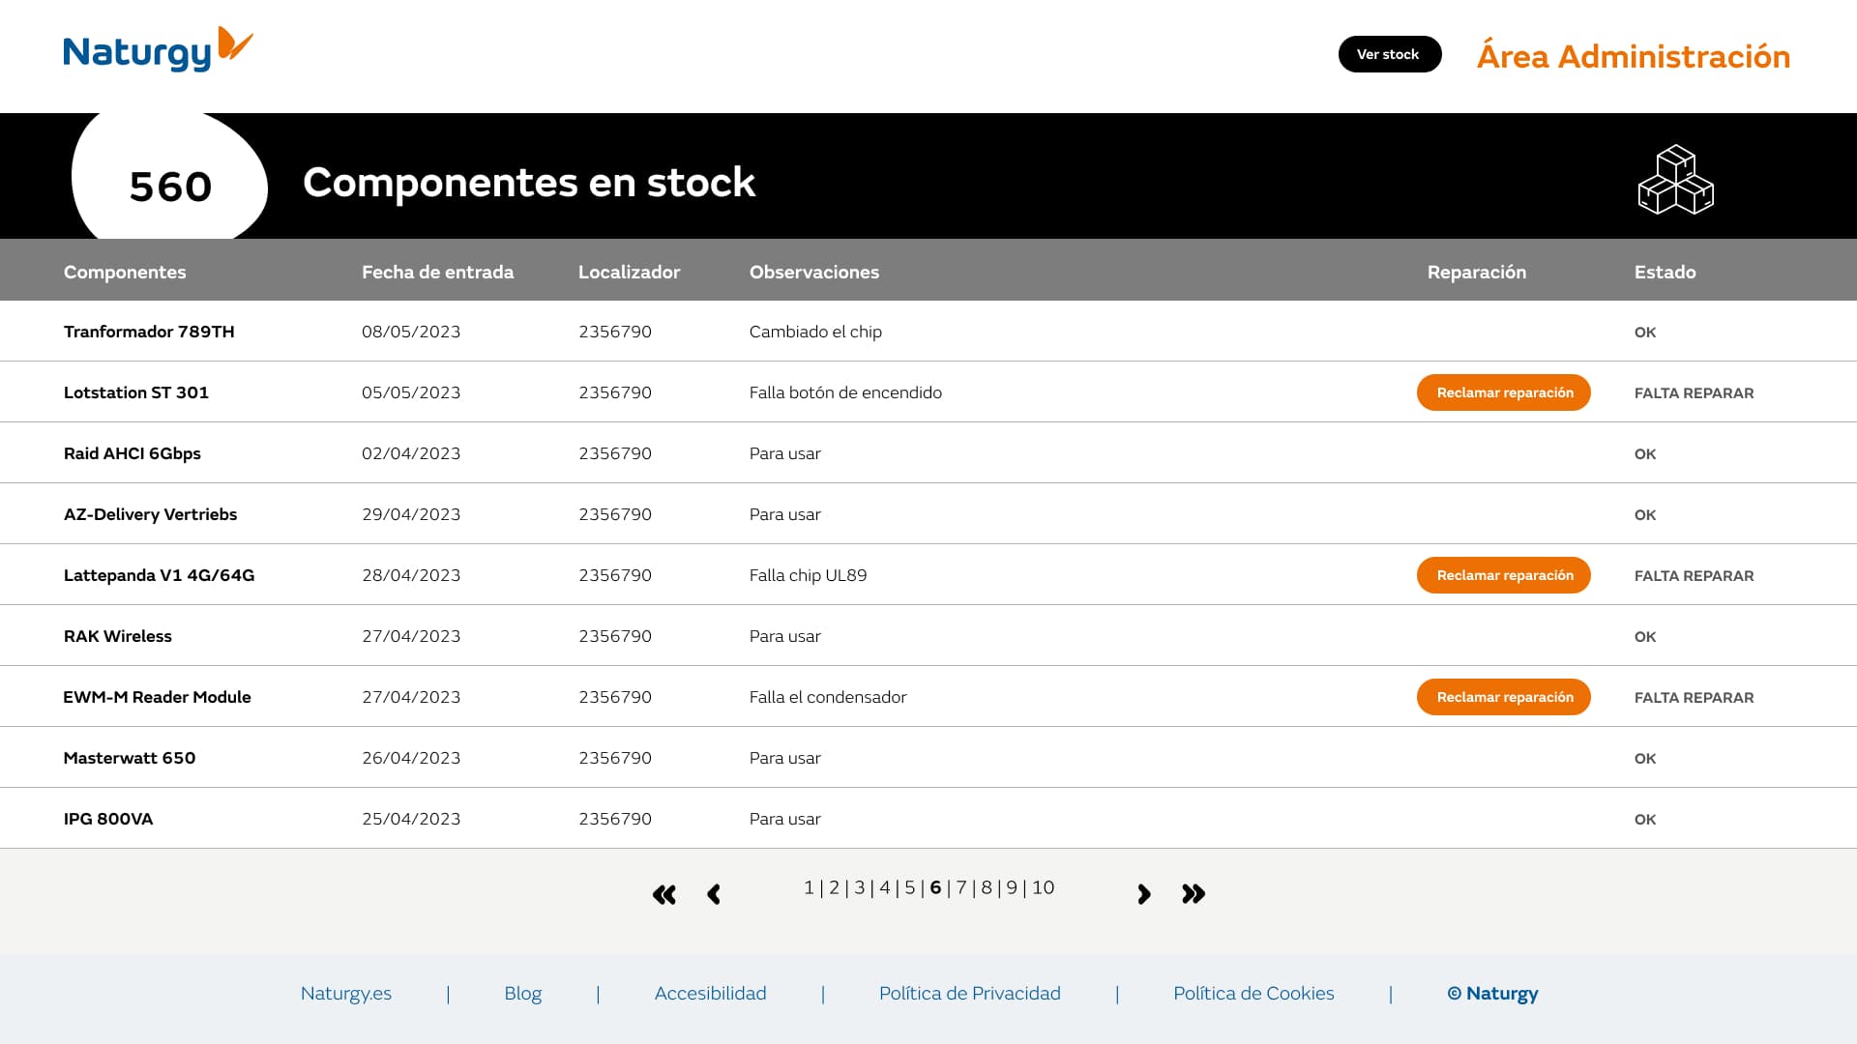1857x1044 pixels.
Task: Go to page 10
Action: click(1043, 887)
